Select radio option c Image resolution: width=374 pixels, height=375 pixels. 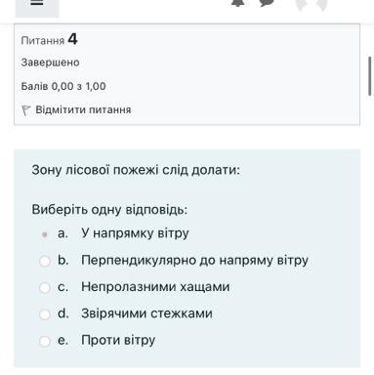pyautogui.click(x=45, y=288)
